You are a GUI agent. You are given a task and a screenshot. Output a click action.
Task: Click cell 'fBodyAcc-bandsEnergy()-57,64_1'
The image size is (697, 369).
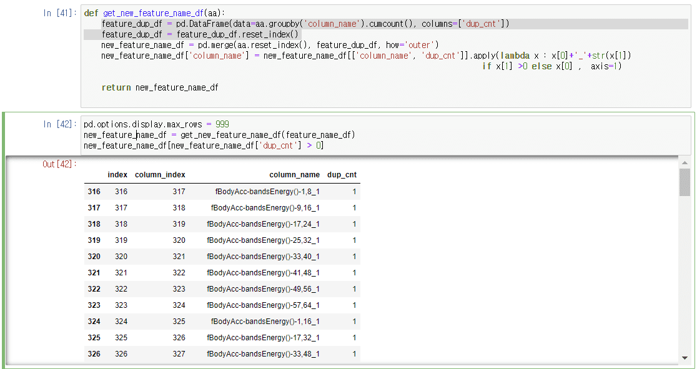(263, 305)
